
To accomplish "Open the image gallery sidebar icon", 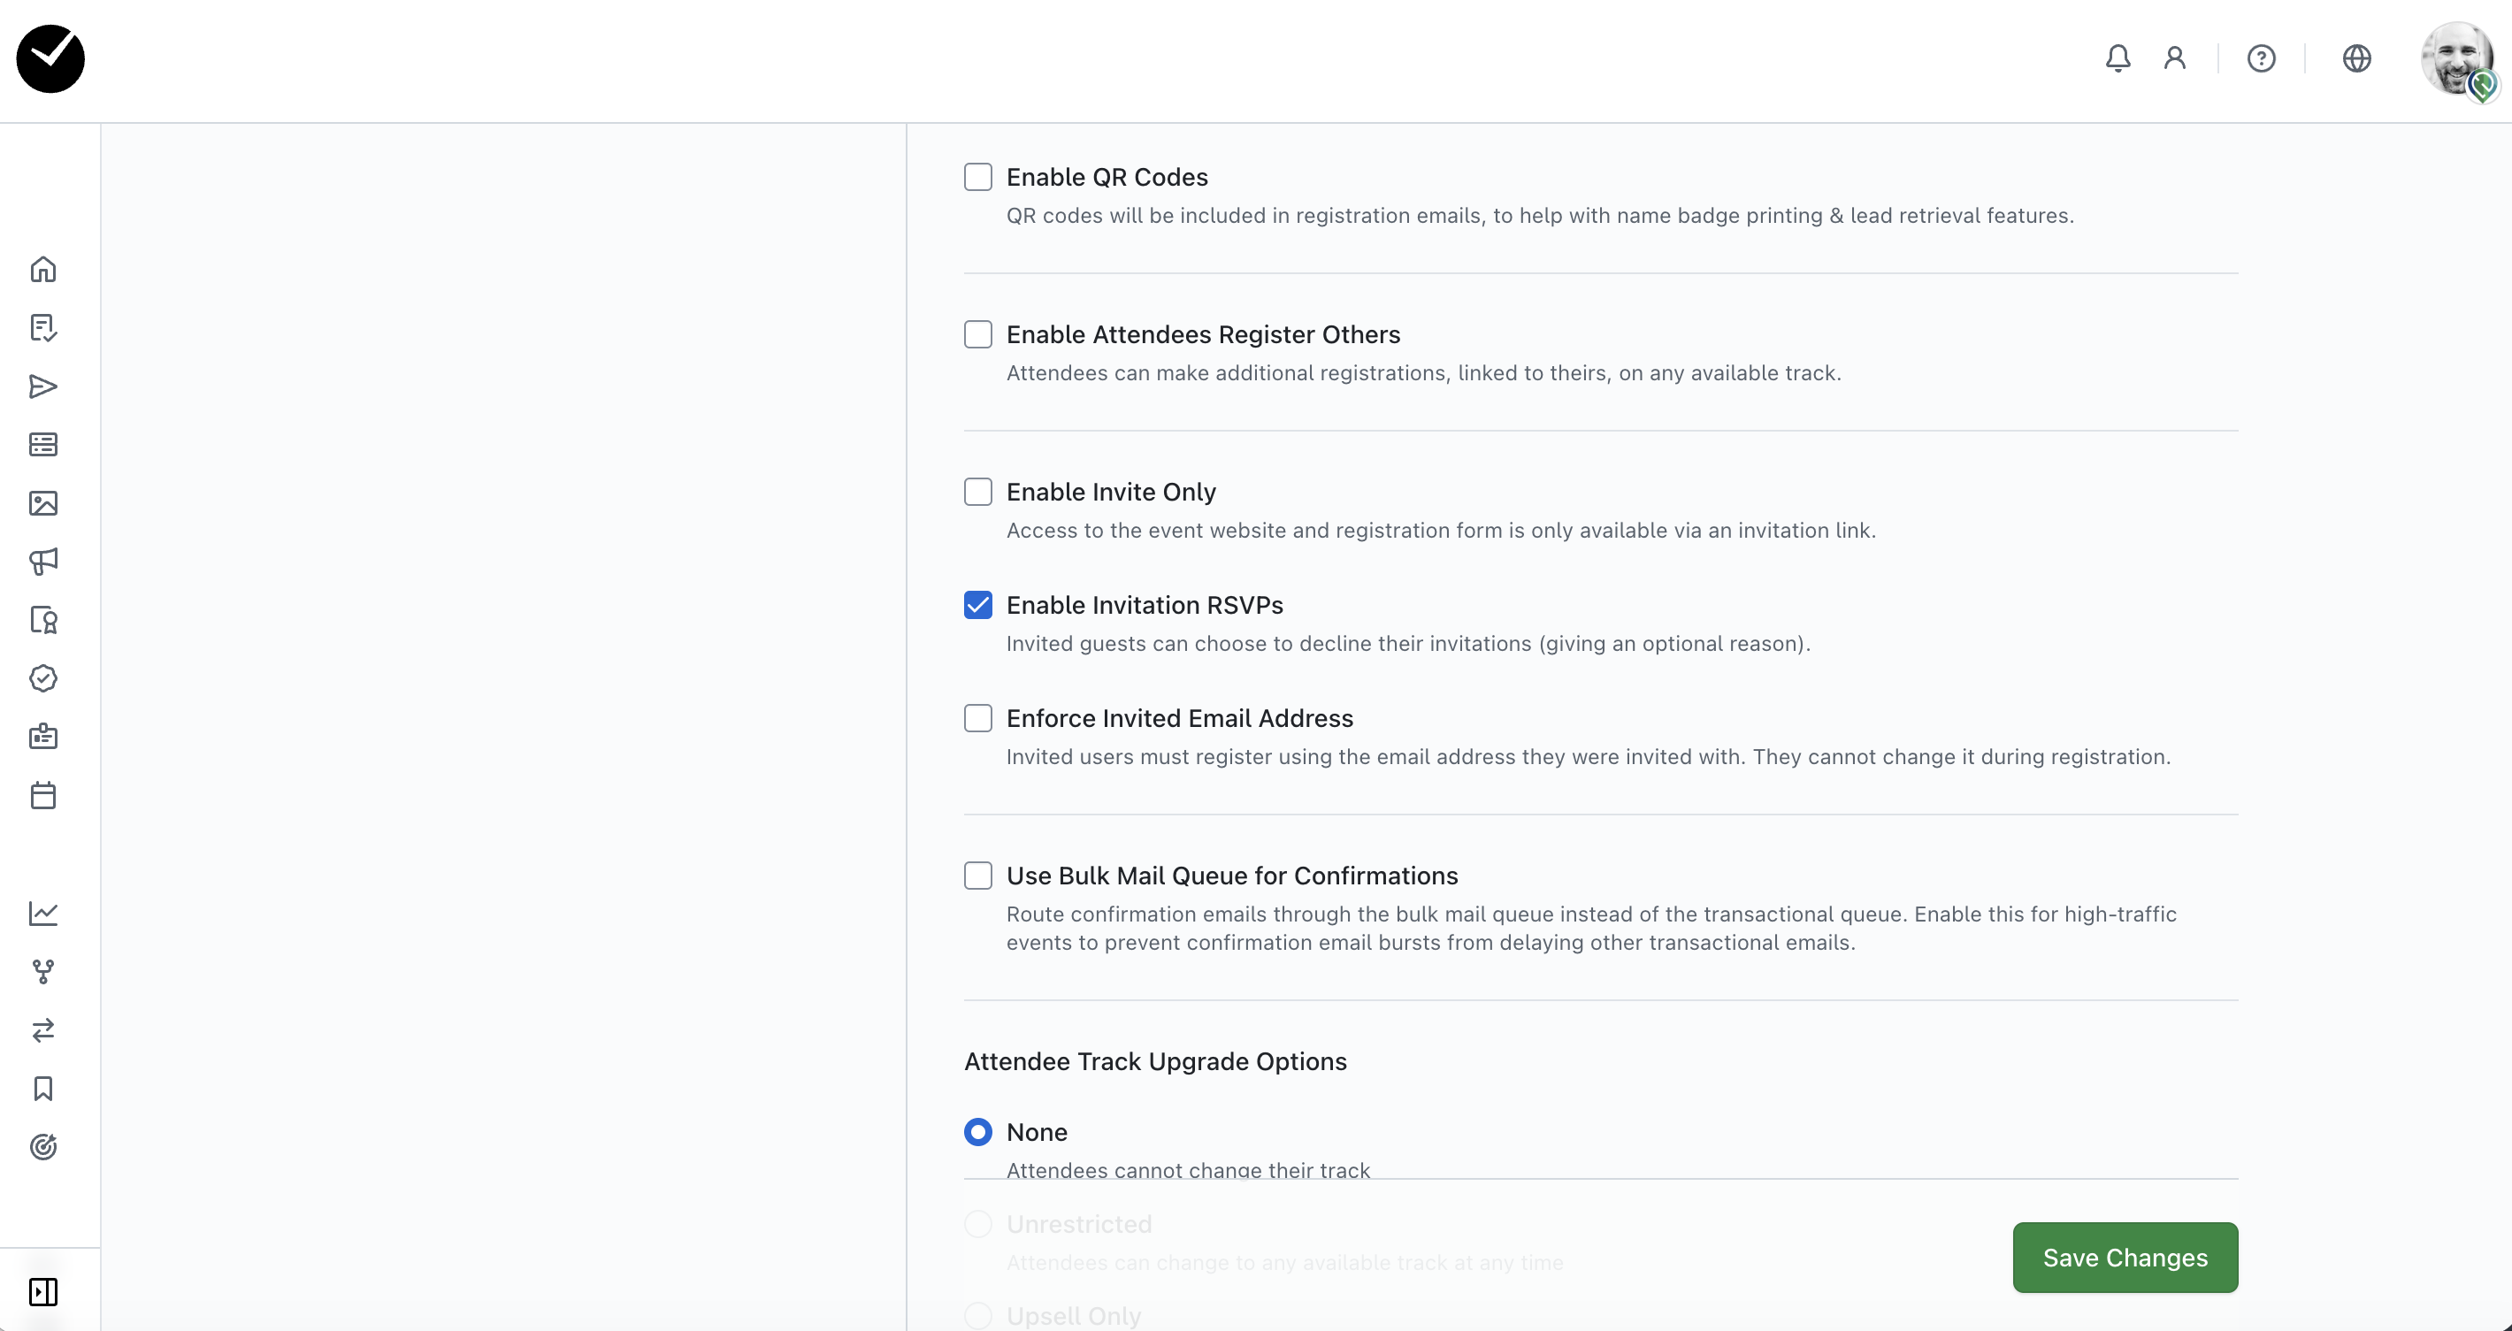I will click(x=43, y=503).
